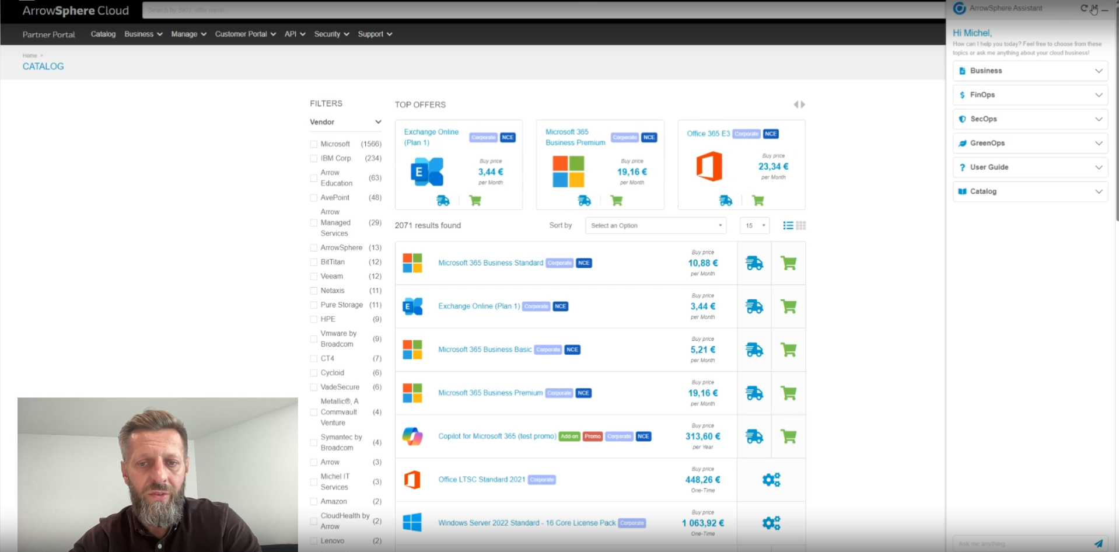Open the API menu
Viewport: 1119px width, 552px height.
point(295,34)
